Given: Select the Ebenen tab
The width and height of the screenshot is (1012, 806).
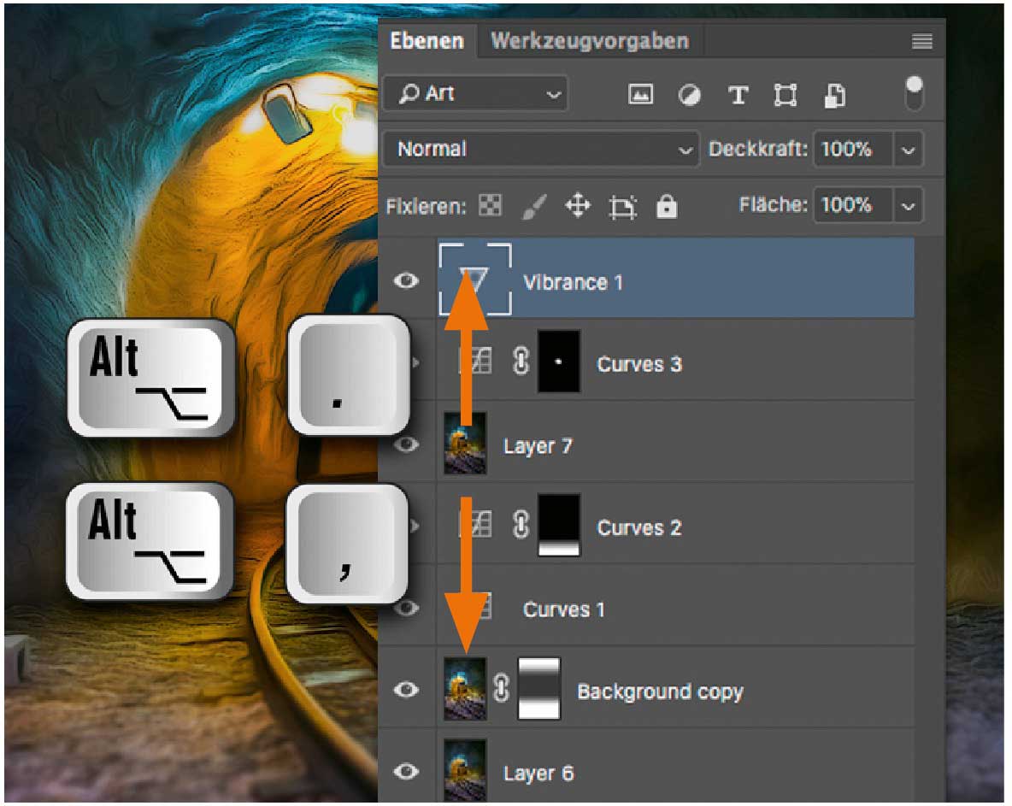Looking at the screenshot, I should [x=427, y=41].
